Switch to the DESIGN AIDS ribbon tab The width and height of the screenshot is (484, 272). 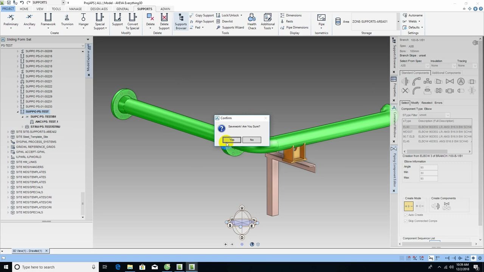99,9
